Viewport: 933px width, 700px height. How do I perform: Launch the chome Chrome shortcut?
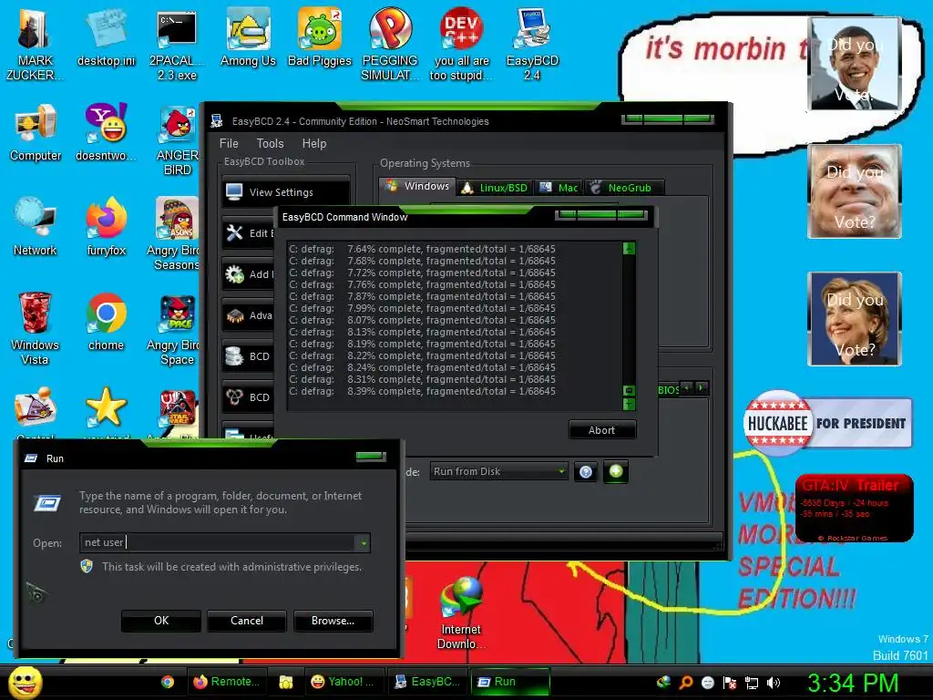(106, 322)
